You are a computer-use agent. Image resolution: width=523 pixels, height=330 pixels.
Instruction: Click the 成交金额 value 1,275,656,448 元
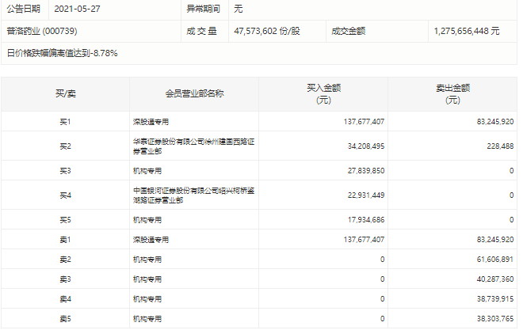(x=467, y=31)
